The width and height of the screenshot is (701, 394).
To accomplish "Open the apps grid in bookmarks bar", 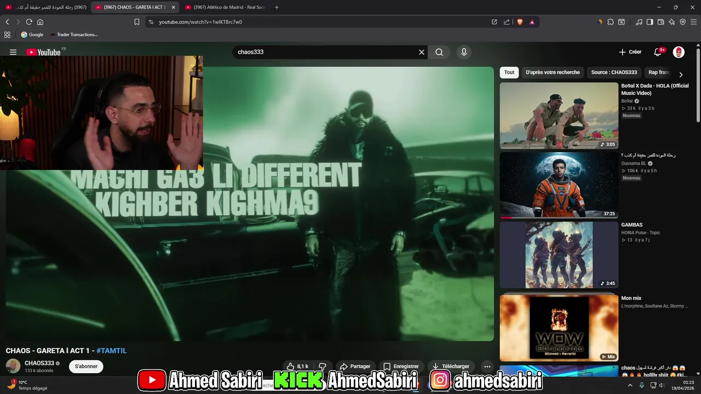I will click(7, 34).
